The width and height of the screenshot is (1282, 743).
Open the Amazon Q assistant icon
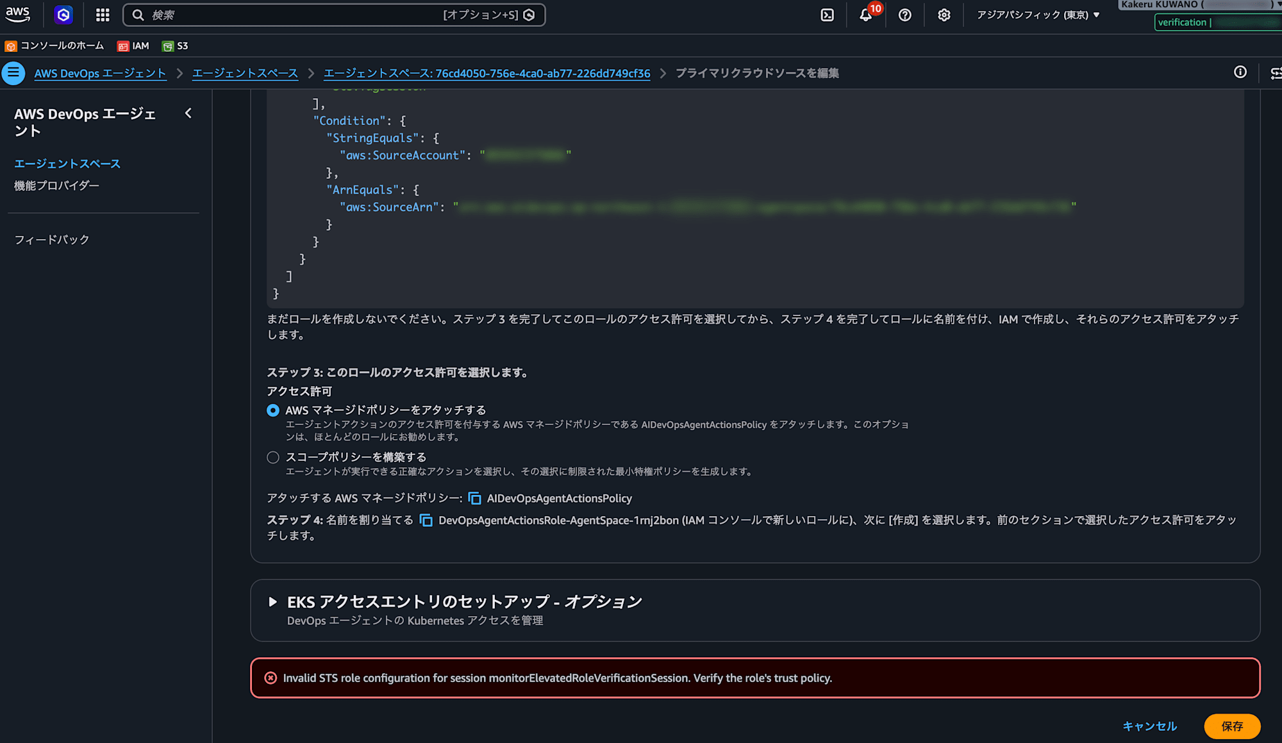63,15
